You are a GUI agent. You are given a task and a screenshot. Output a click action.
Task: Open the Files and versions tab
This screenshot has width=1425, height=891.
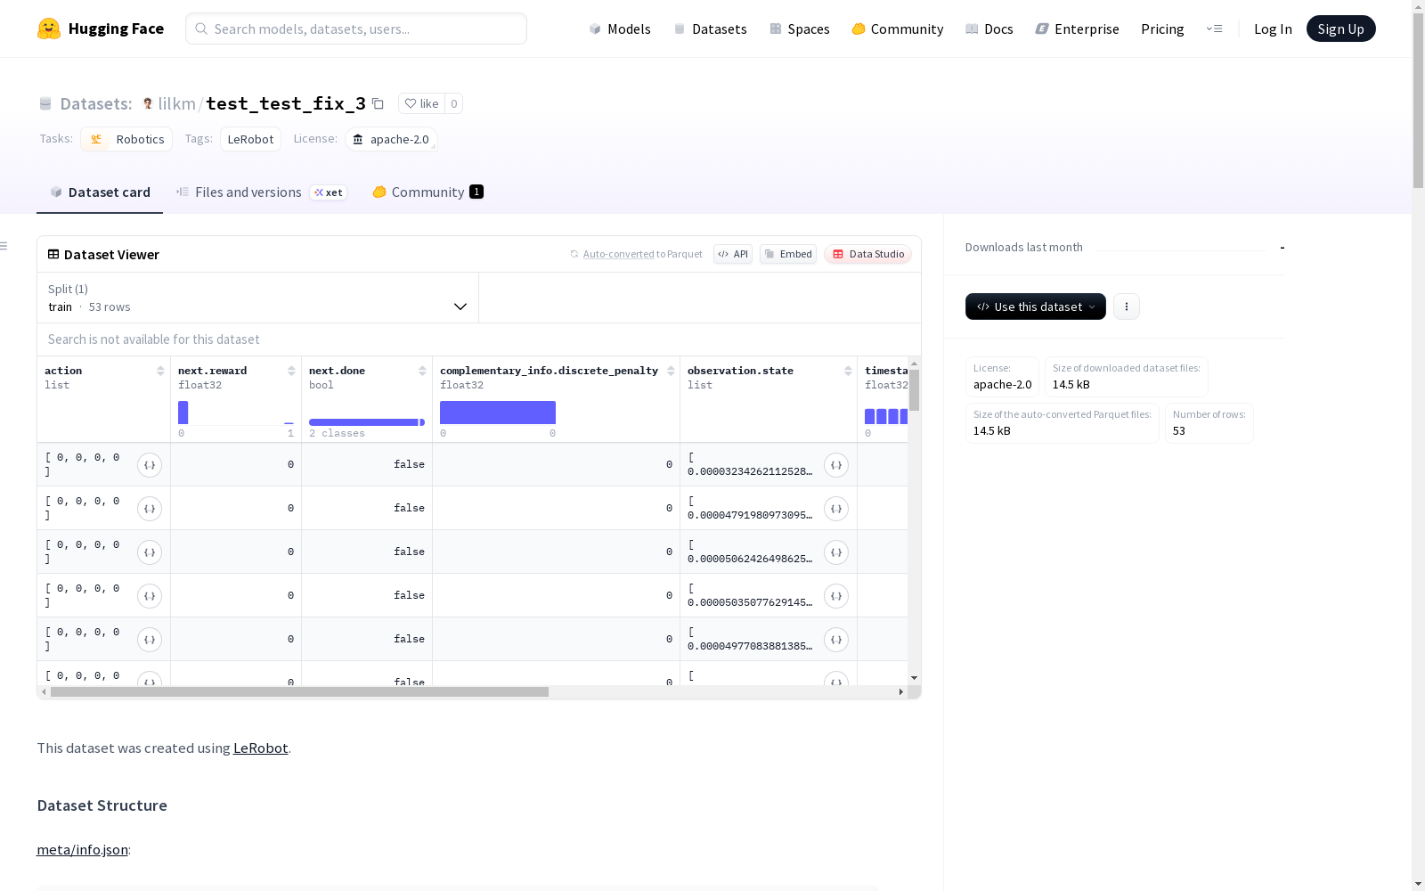point(261,192)
